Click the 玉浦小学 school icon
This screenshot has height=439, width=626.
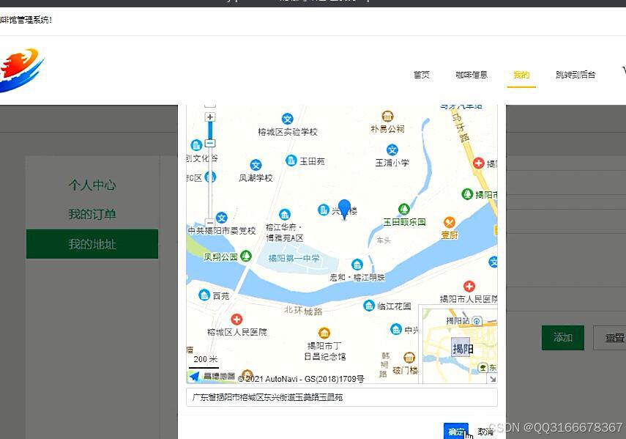pyautogui.click(x=392, y=150)
